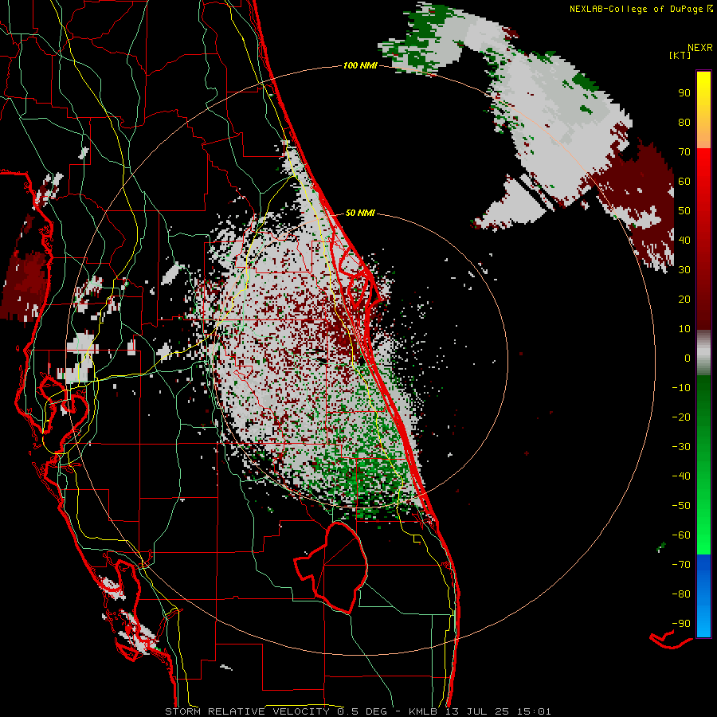Viewport: 717px width, 717px height.
Task: Click the 90 value on velocity scale
Action: pyautogui.click(x=684, y=93)
